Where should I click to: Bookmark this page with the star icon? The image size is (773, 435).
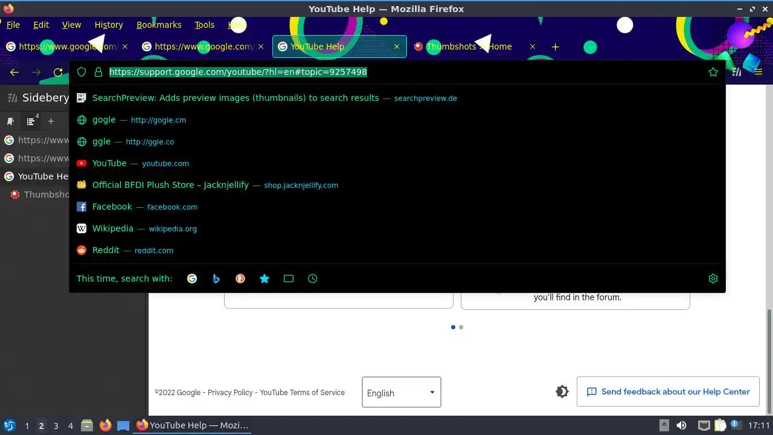(x=713, y=72)
